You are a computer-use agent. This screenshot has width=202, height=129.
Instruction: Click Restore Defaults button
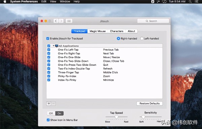[149, 104]
